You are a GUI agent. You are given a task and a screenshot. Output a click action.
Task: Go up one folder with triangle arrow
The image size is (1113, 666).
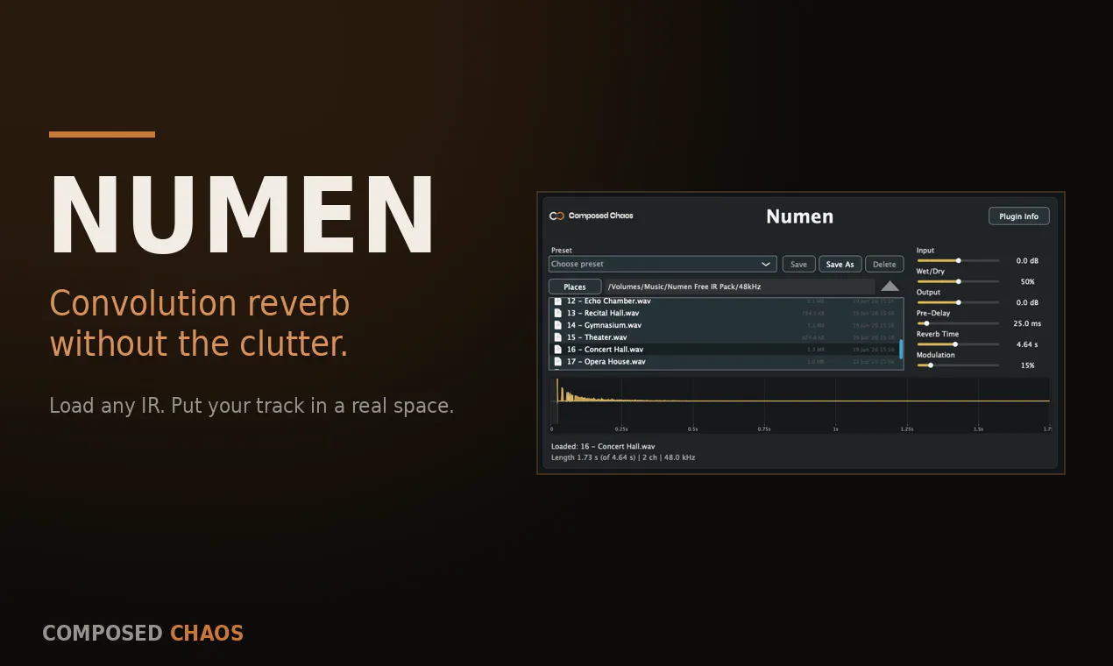[890, 286]
